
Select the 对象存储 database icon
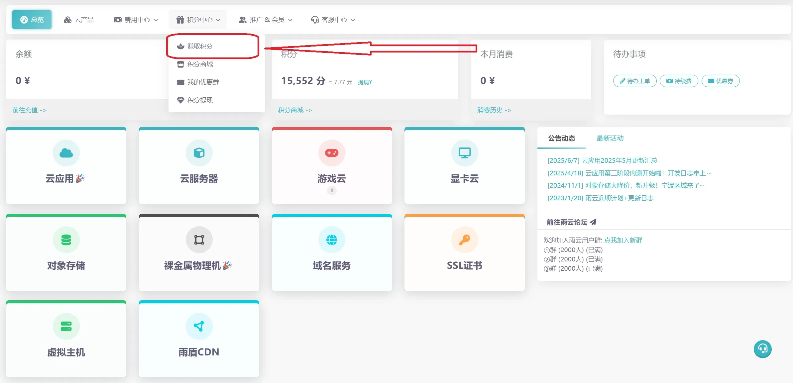point(66,239)
